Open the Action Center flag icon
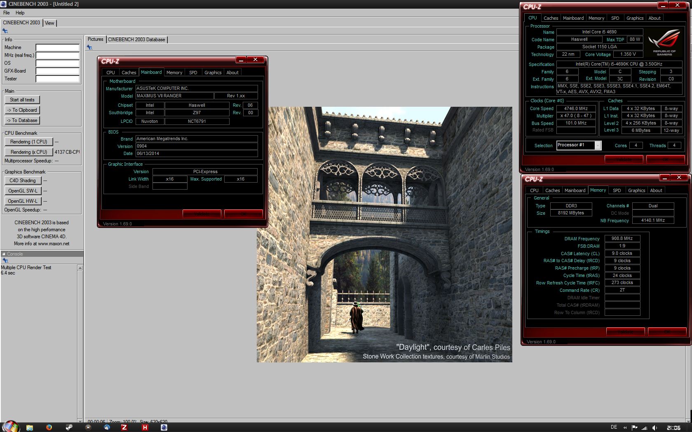692x432 pixels. (635, 427)
